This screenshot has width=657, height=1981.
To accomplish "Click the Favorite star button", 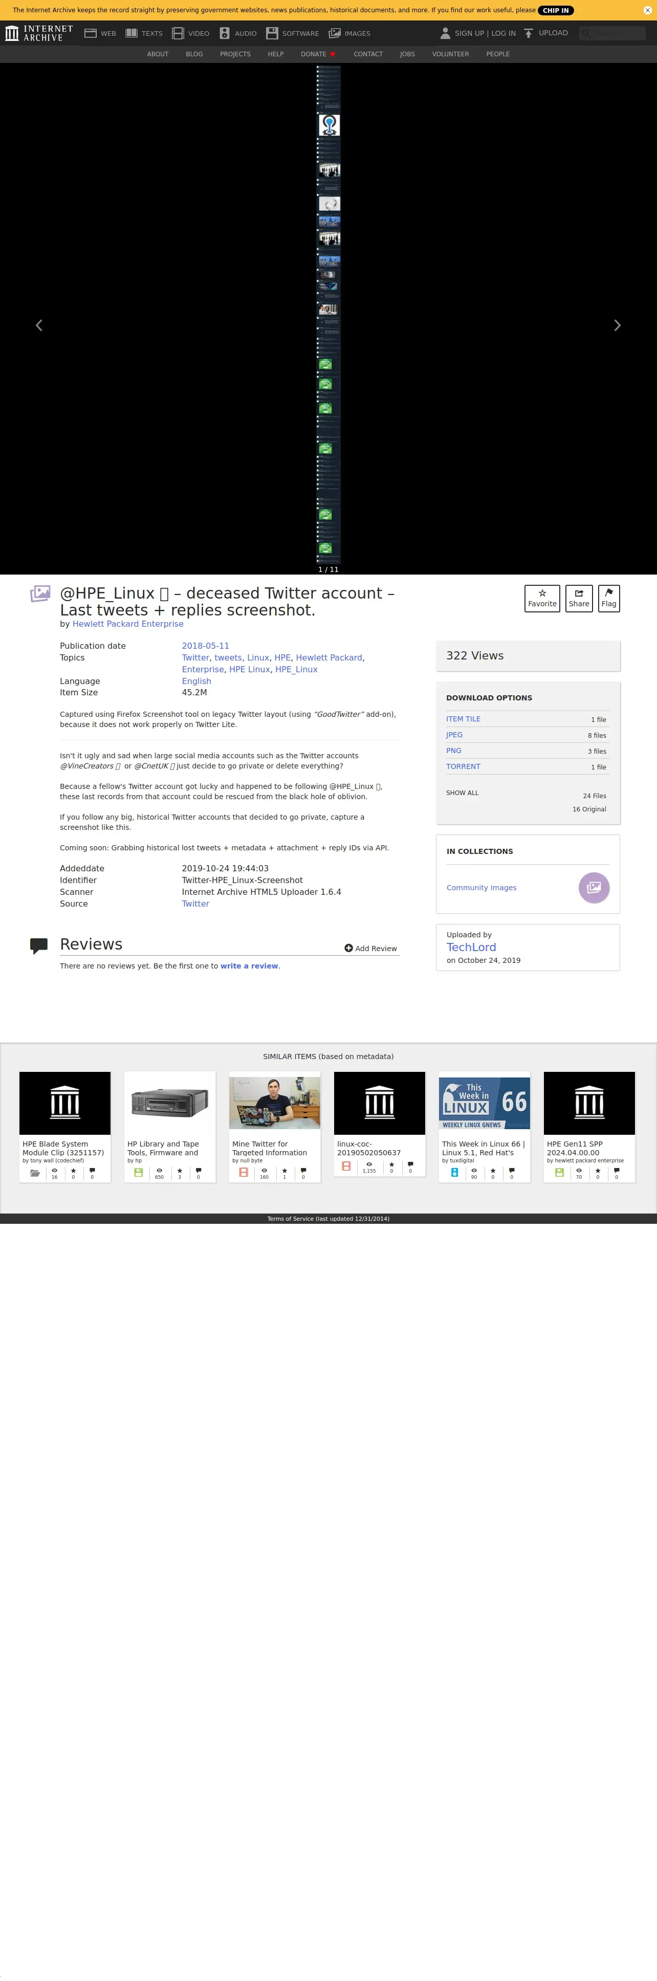I will click(x=542, y=598).
